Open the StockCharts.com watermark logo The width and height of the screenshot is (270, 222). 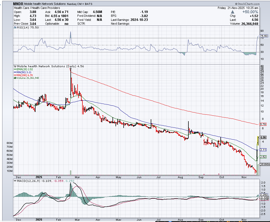coord(247,4)
